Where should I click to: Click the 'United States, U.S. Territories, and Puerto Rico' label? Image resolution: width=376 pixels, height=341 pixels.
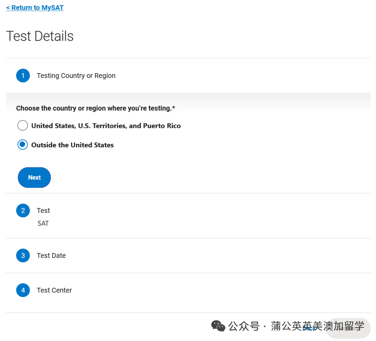point(106,126)
